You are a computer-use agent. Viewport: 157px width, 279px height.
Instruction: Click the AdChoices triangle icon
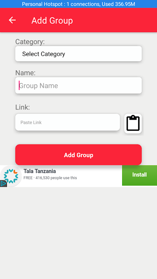3,183
